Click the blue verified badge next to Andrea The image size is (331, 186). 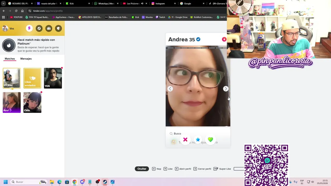tap(198, 39)
